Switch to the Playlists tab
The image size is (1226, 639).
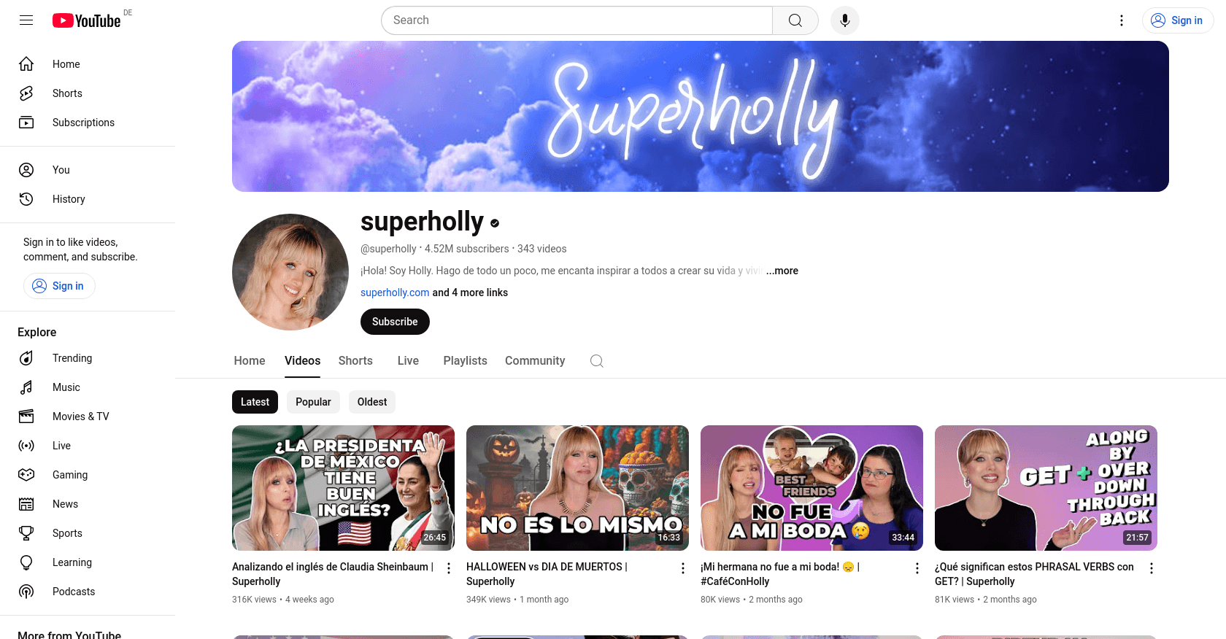465,361
